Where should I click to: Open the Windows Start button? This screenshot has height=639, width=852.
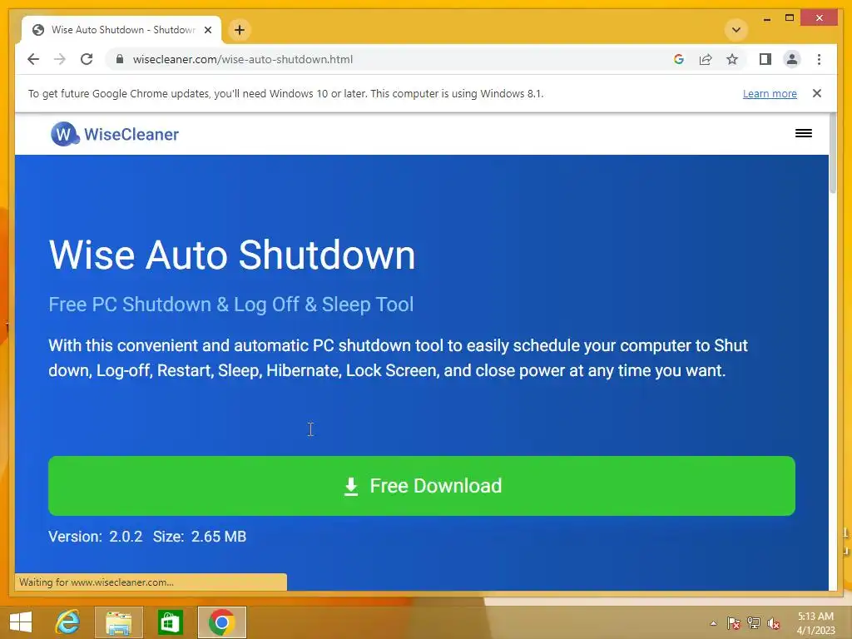[x=21, y=622]
